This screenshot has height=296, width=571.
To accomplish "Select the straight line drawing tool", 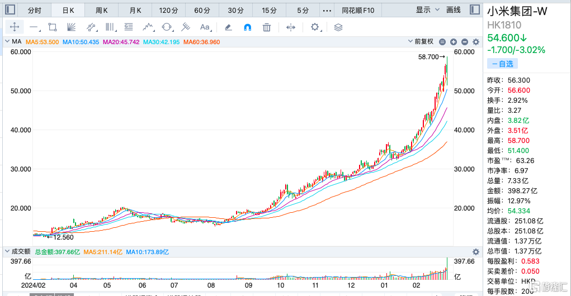I will pos(34,27).
